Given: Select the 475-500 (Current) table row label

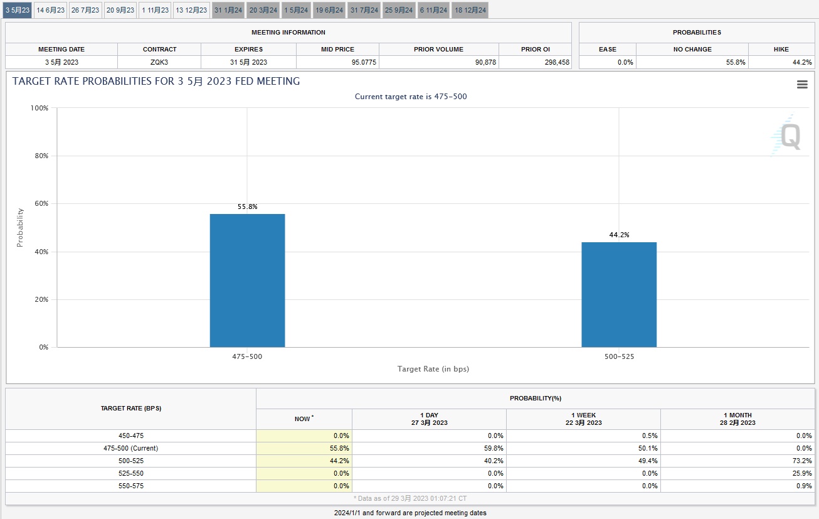Looking at the screenshot, I should pyautogui.click(x=130, y=448).
